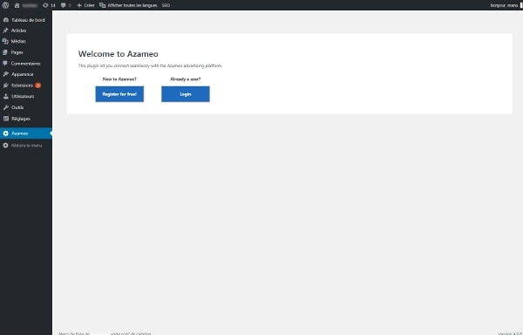
Task: Open SEO in the admin bar
Action: click(x=166, y=5)
